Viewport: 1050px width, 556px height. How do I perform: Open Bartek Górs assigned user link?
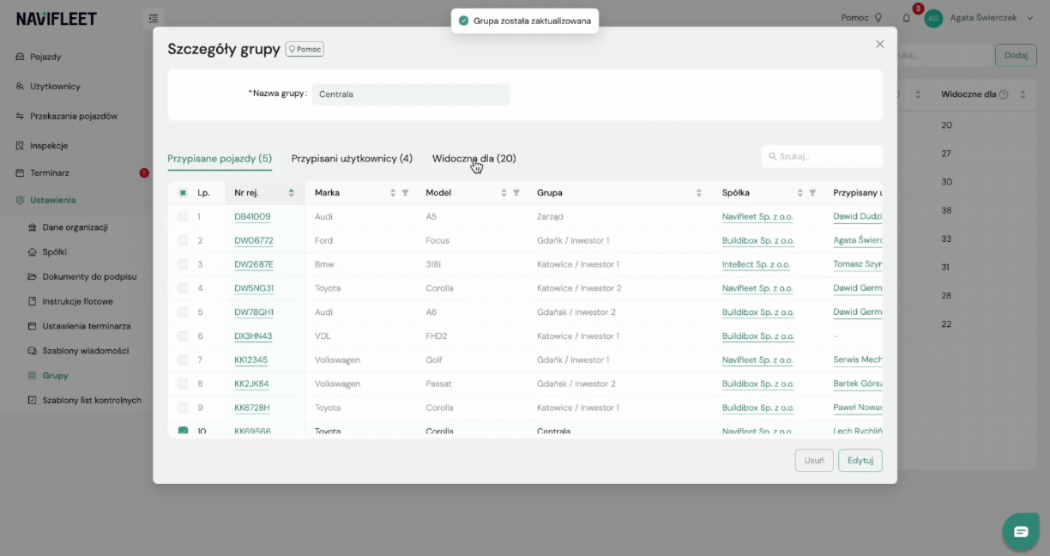point(858,384)
